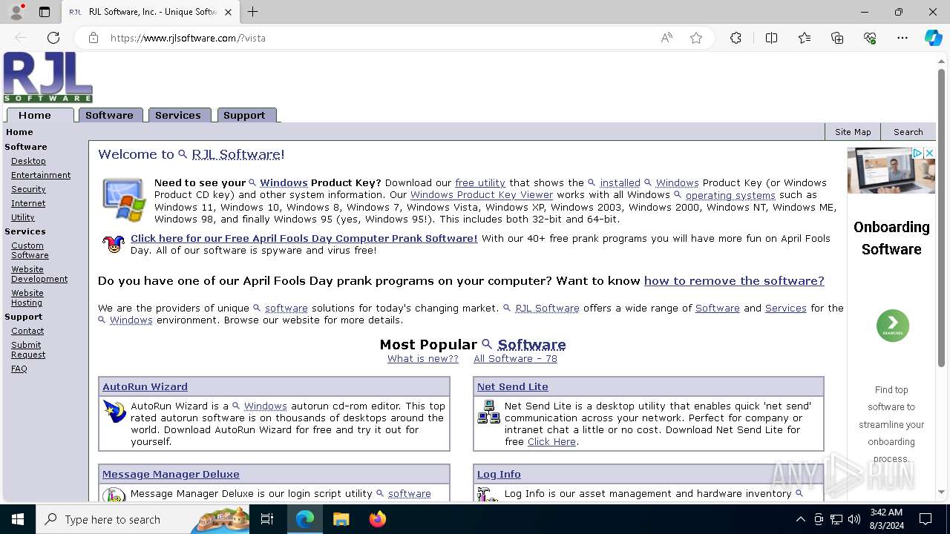This screenshot has width=950, height=534.
Task: Click Free April Fools Day Prank link
Action: tap(304, 238)
